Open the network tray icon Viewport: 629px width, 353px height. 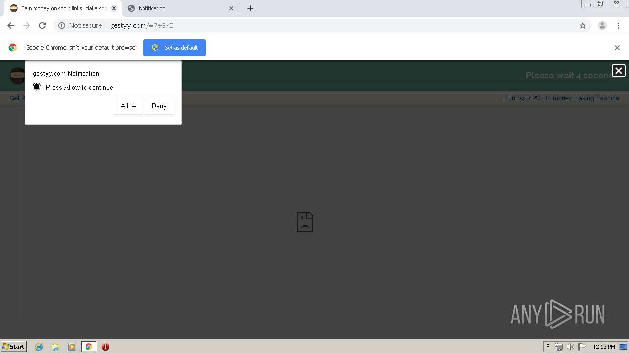[559, 347]
